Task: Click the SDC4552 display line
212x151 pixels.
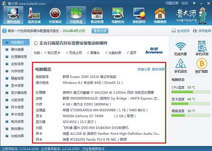Action: coord(79,122)
